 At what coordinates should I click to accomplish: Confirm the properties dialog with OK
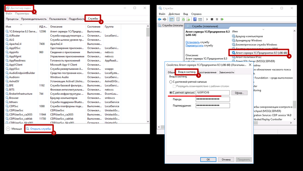point(208,160)
